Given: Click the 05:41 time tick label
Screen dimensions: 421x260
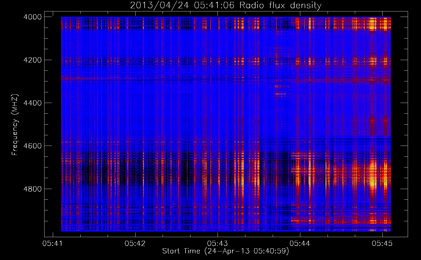Looking at the screenshot, I should tap(53, 243).
